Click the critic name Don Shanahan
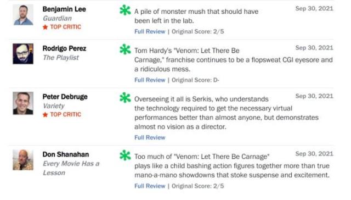Image resolution: width=351 pixels, height=200 pixels. (66, 154)
